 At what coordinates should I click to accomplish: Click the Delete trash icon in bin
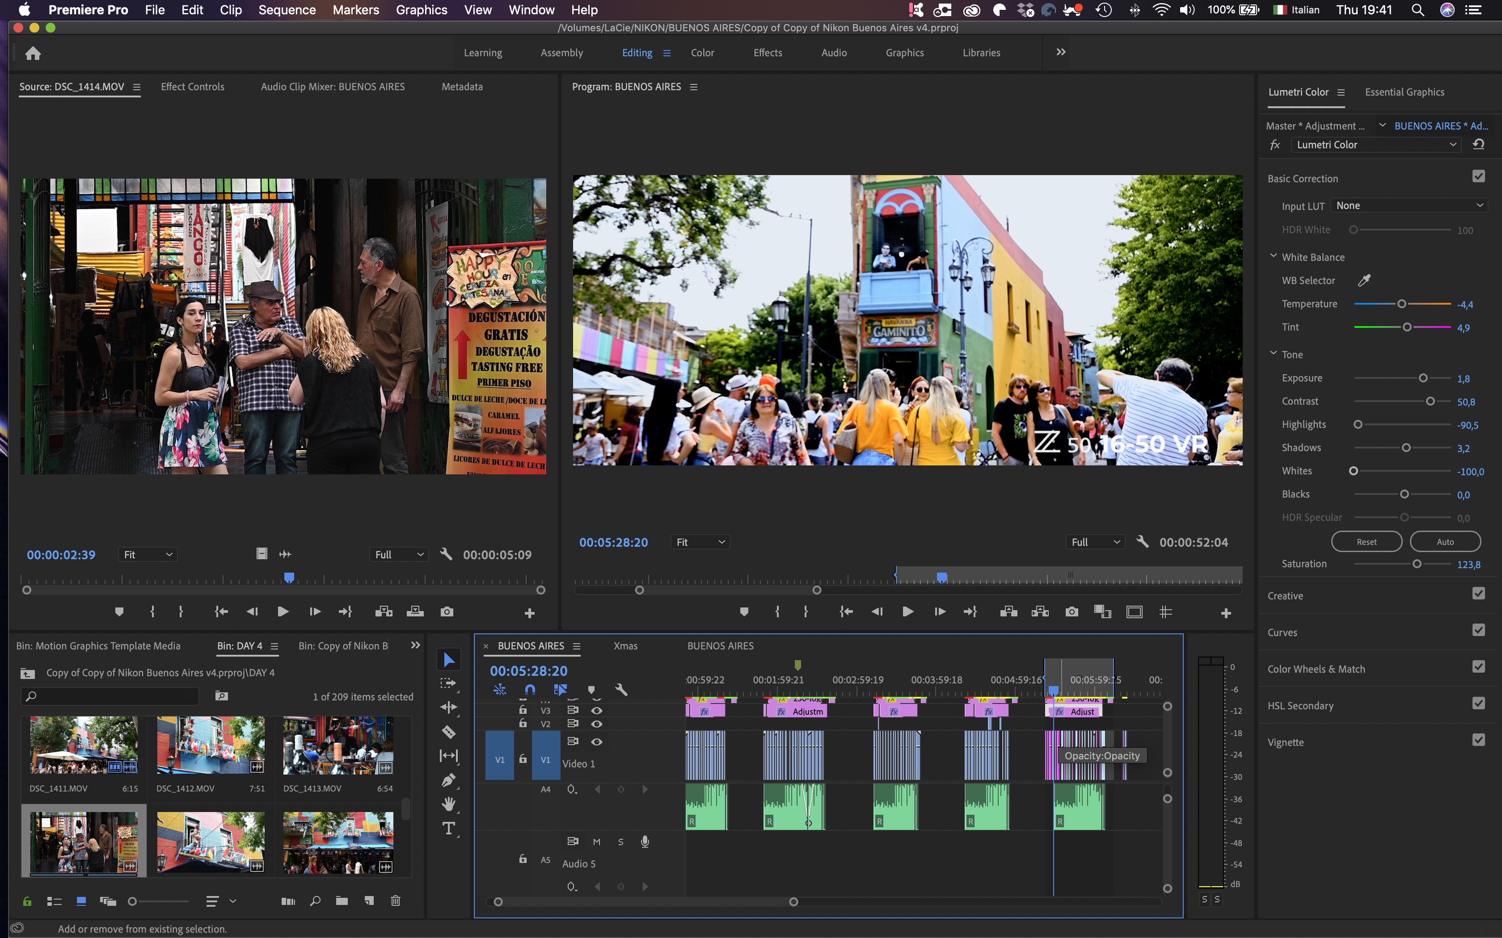click(395, 901)
